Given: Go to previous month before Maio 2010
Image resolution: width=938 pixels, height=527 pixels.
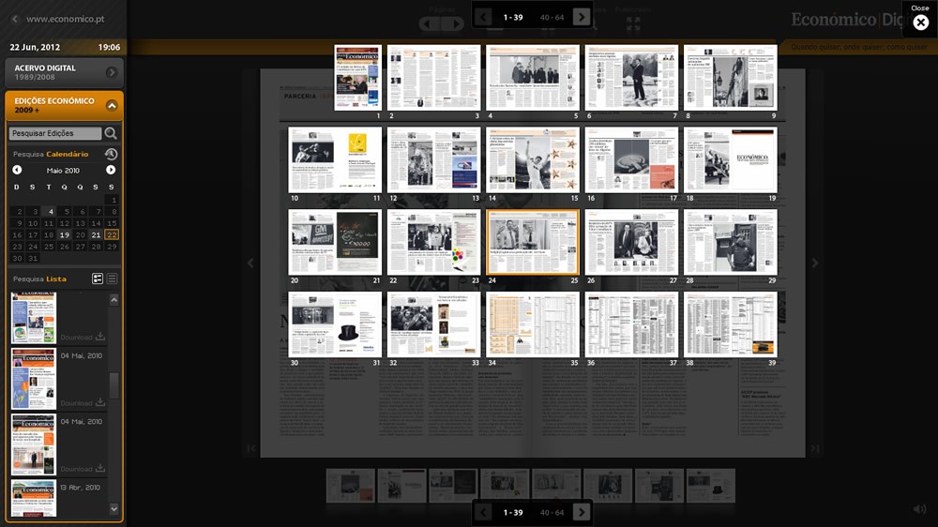Looking at the screenshot, I should [x=17, y=171].
